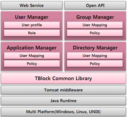Select the Directory Manager heading
Viewport: 127px width, 117px height.
(x=95, y=48)
